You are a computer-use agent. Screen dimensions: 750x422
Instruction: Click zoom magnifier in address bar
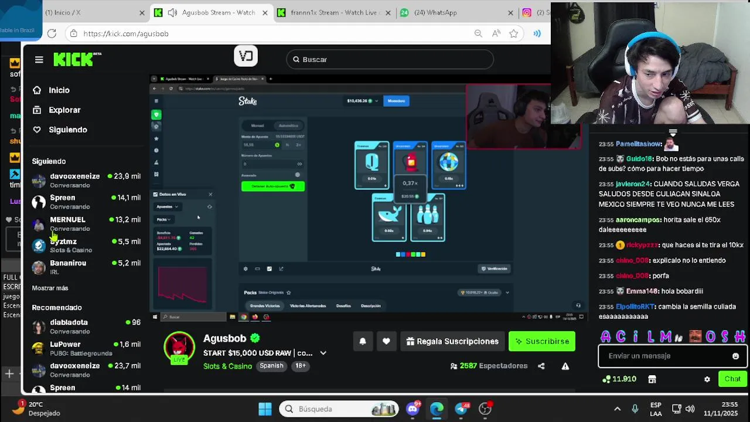tap(479, 33)
